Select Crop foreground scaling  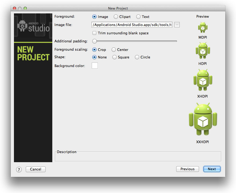coord(94,50)
